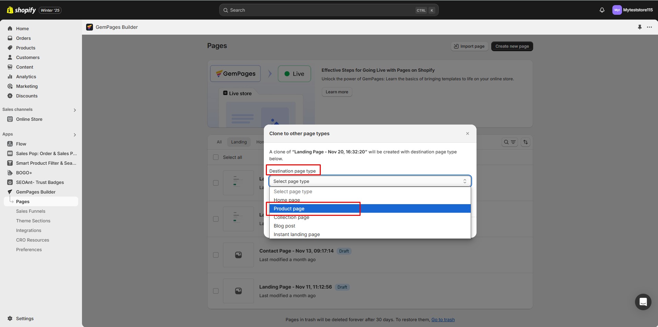The width and height of the screenshot is (658, 327).
Task: Open the Myteststore115 account avatar
Action: click(617, 10)
